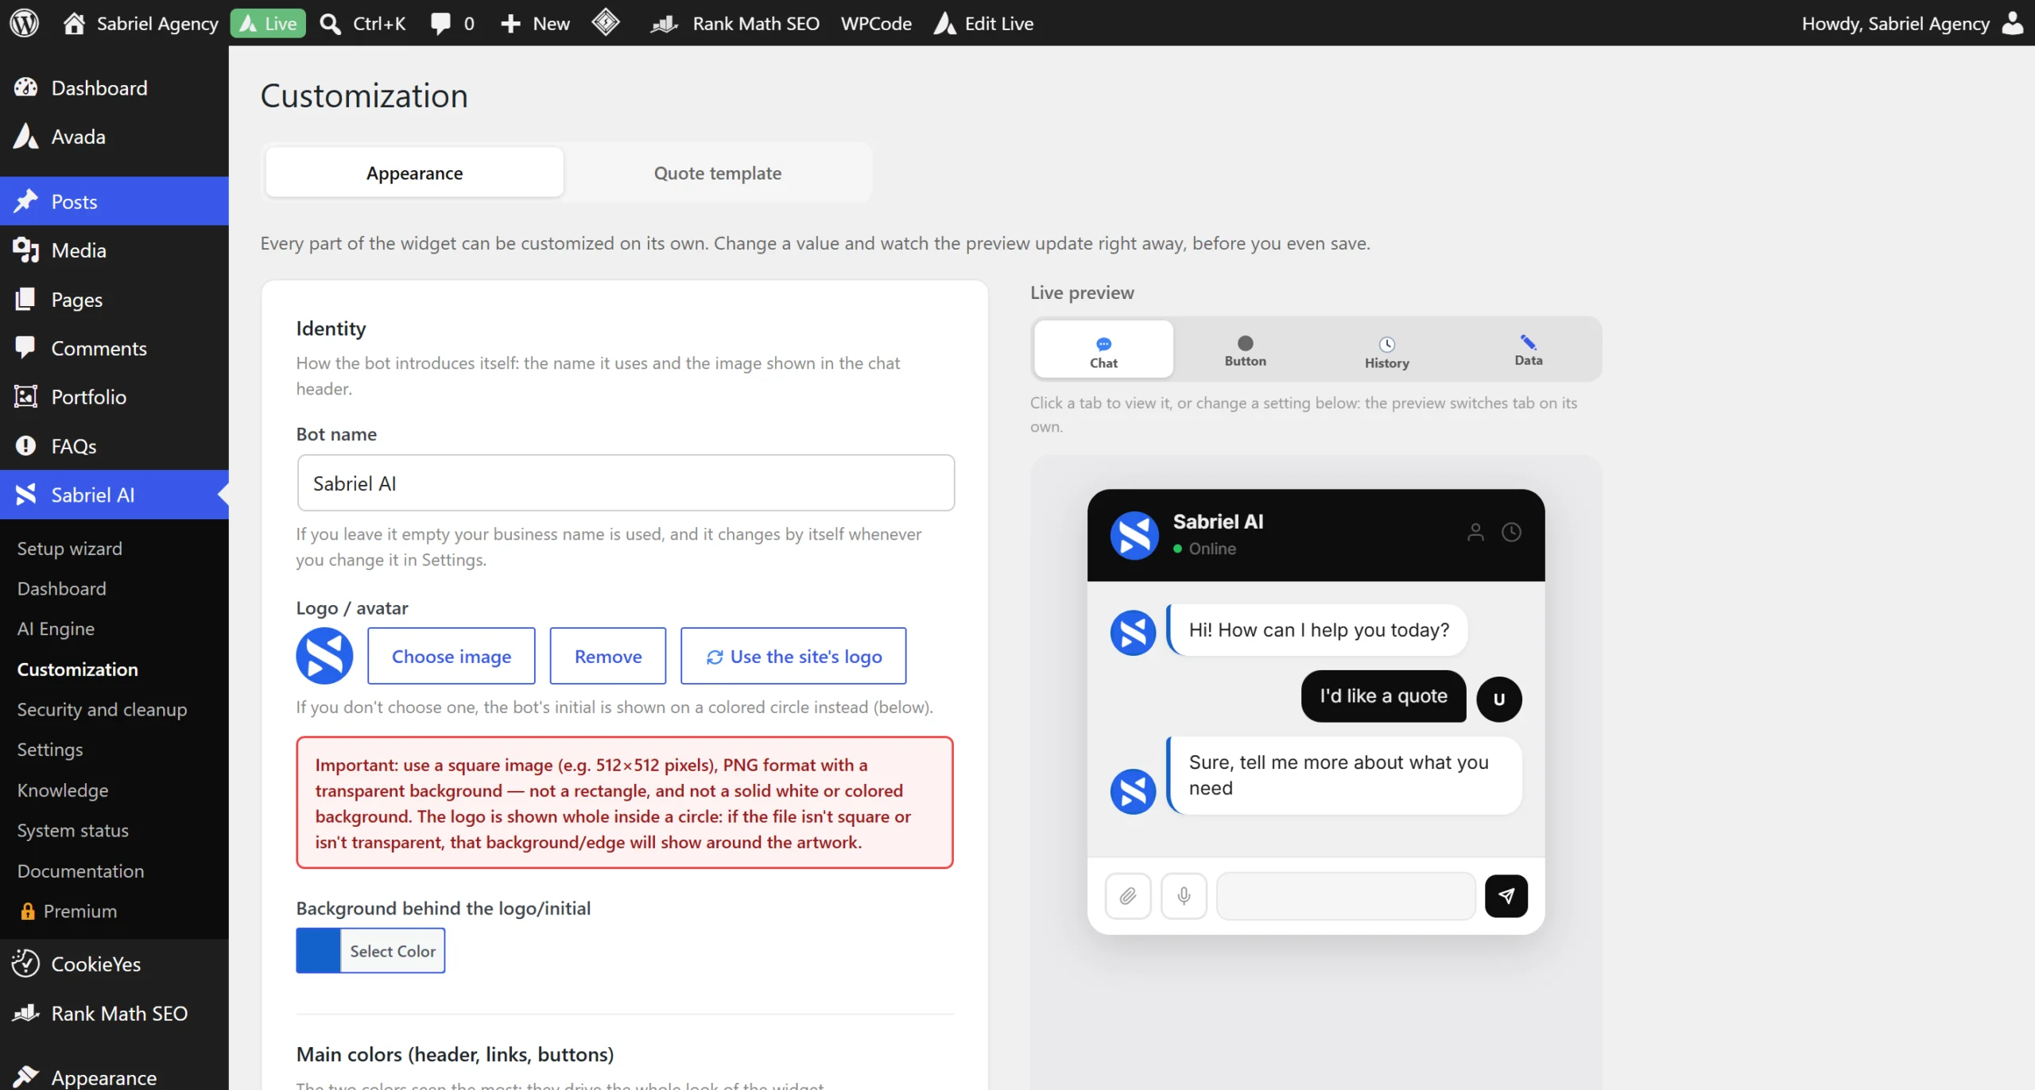2035x1090 pixels.
Task: Click the Remove logo button
Action: pyautogui.click(x=608, y=656)
